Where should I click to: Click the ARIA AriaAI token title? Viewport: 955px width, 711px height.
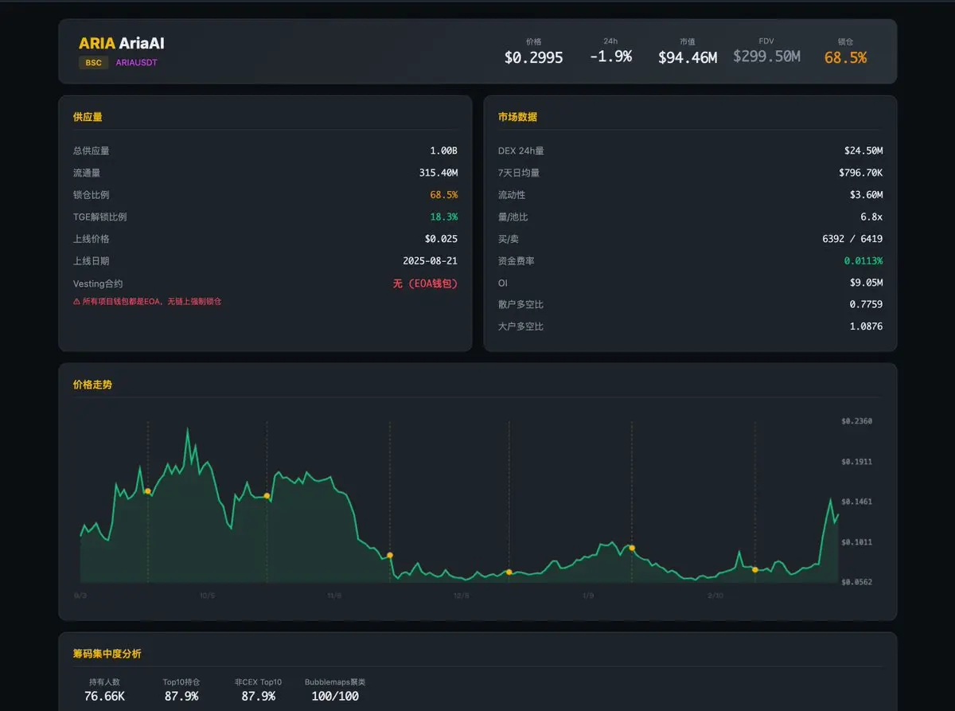point(121,44)
